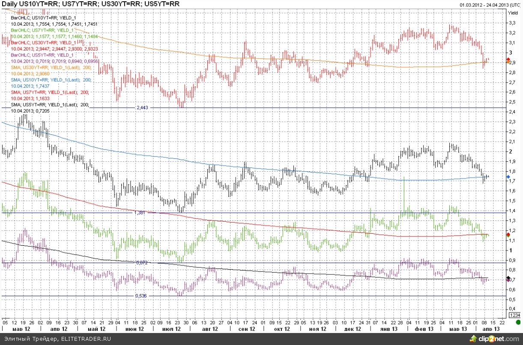This screenshot has height=345, width=523.
Task: Select the blue SMA US10YT=RR legend entry
Action: pos(50,80)
